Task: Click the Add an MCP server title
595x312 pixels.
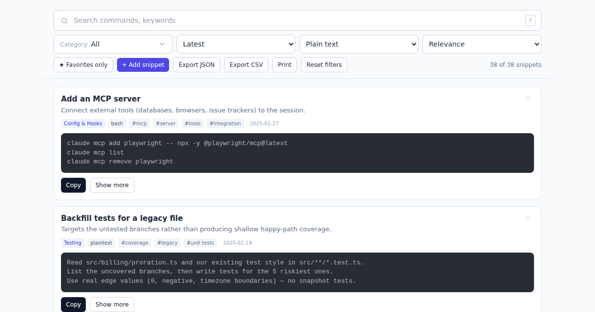Action: [x=101, y=99]
